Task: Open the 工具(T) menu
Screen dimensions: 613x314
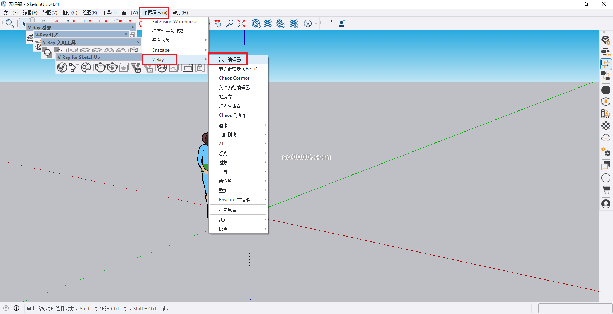Action: coord(109,13)
